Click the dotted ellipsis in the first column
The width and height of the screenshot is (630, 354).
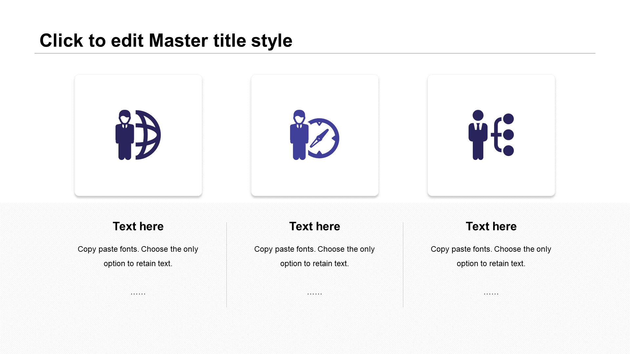138,294
